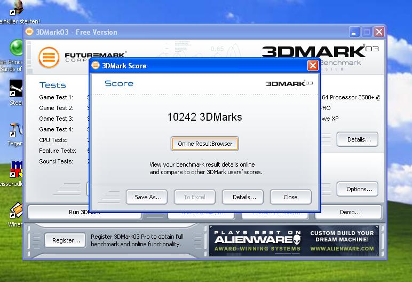Click the Game Test 1: label
The height and width of the screenshot is (282, 412).
point(56,97)
